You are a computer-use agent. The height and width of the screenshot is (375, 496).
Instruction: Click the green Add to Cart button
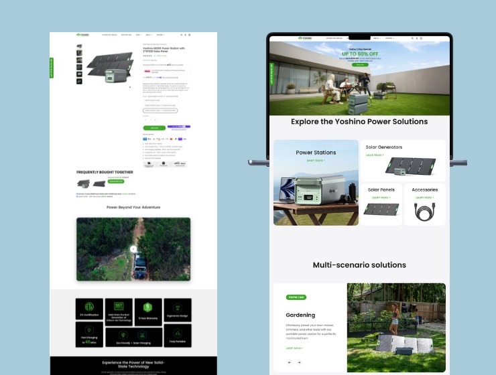click(x=154, y=127)
